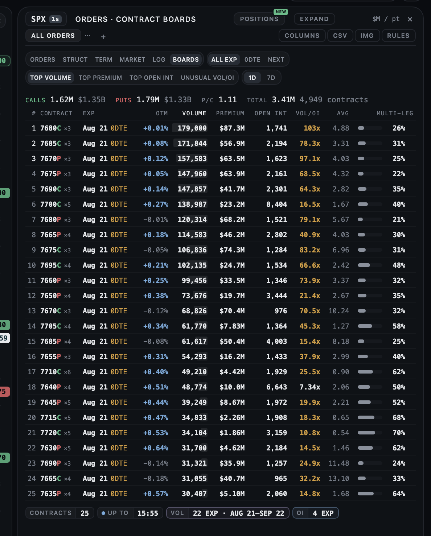Switch to the MARKET view tab
The height and width of the screenshot is (536, 431).
(x=132, y=59)
